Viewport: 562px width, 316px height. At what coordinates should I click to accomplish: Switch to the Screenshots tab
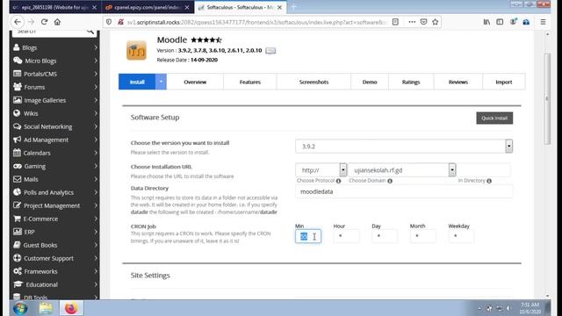313,82
